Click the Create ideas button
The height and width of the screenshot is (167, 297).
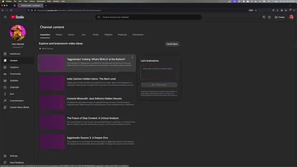(x=159, y=85)
